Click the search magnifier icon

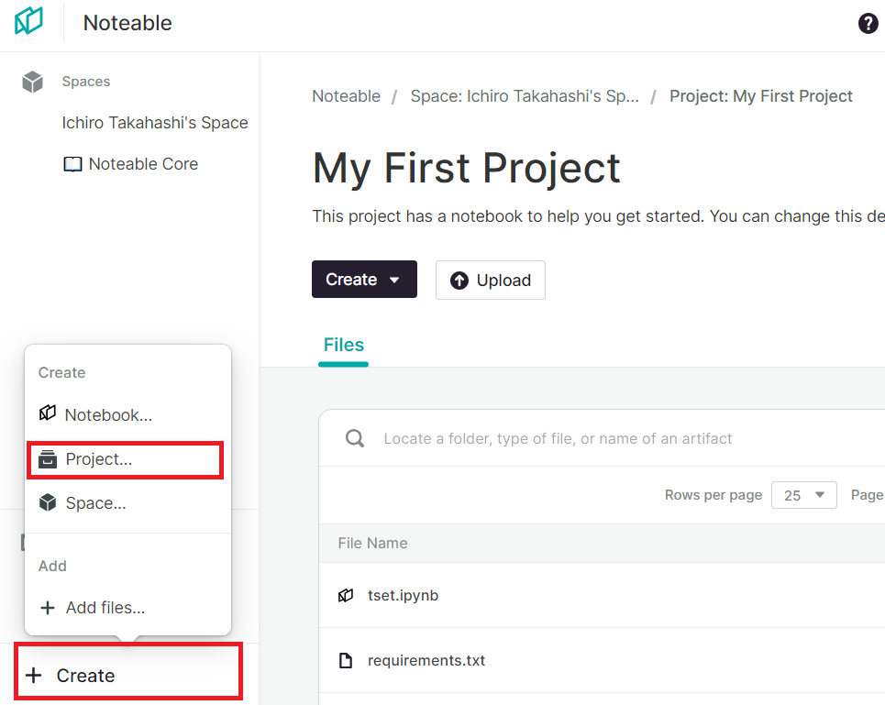click(x=355, y=439)
